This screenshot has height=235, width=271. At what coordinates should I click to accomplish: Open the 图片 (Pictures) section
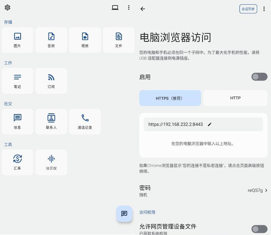[x=17, y=40]
